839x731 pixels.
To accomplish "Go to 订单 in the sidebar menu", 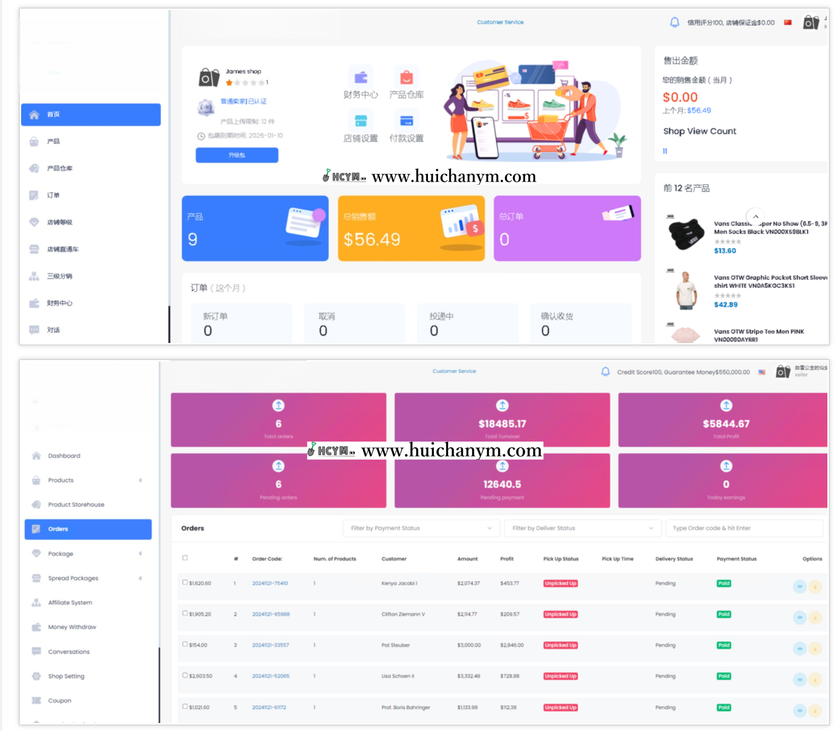I will [x=53, y=195].
